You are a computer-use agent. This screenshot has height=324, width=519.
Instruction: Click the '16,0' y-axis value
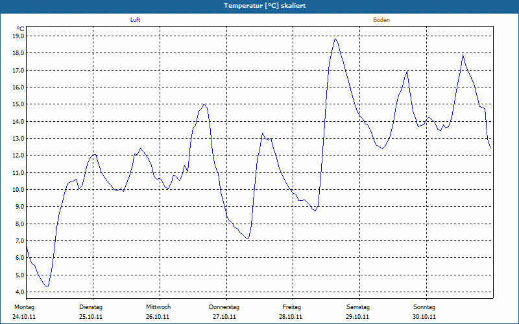point(19,87)
